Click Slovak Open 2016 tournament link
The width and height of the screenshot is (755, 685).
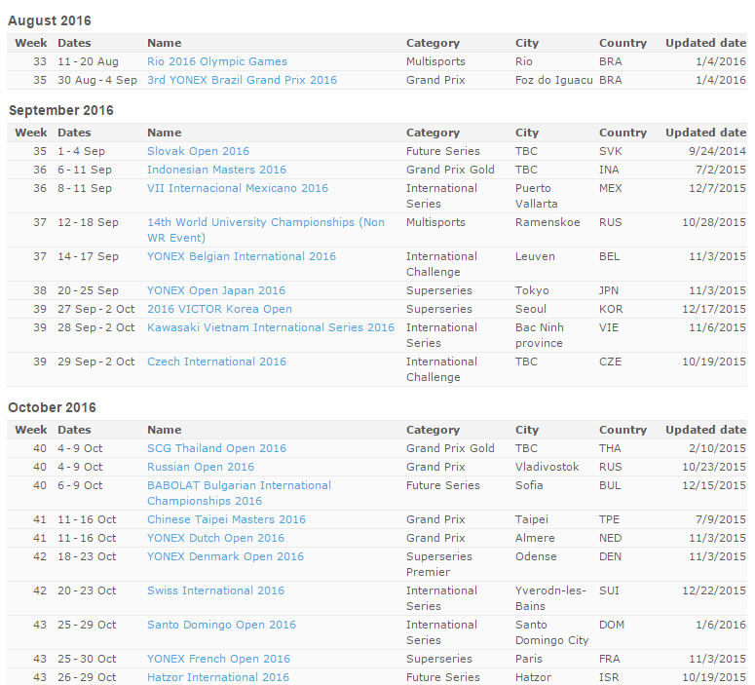198,151
